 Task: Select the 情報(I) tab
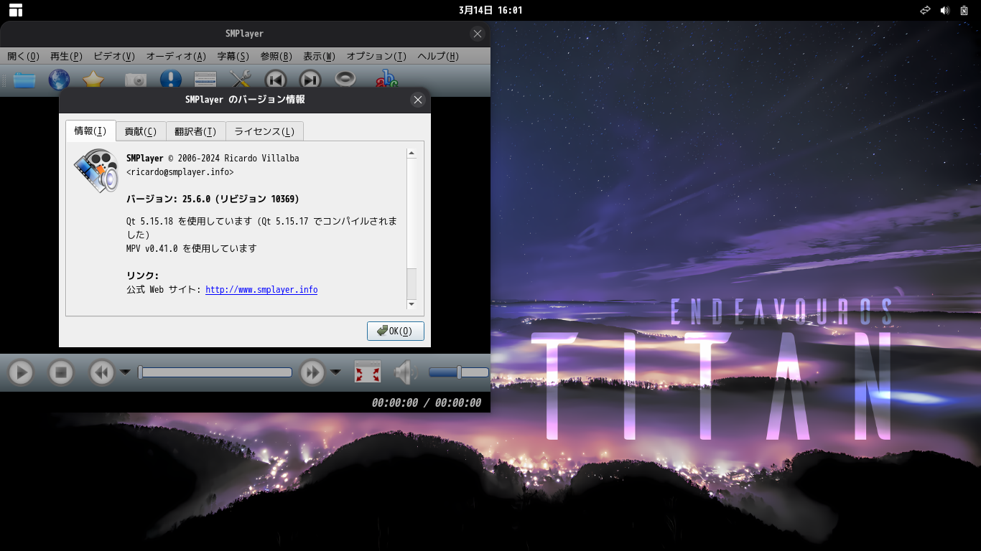coord(90,131)
